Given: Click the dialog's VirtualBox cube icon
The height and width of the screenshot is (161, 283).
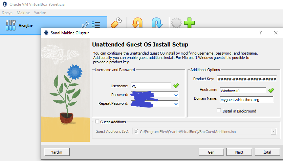Looking at the screenshot, I should click(x=46, y=33).
